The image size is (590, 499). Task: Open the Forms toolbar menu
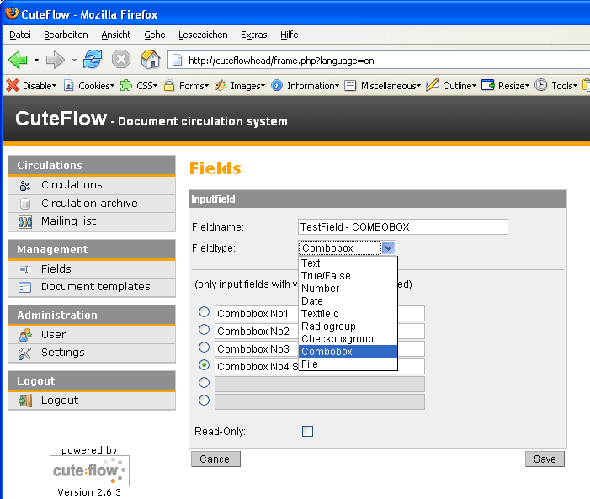click(x=186, y=86)
